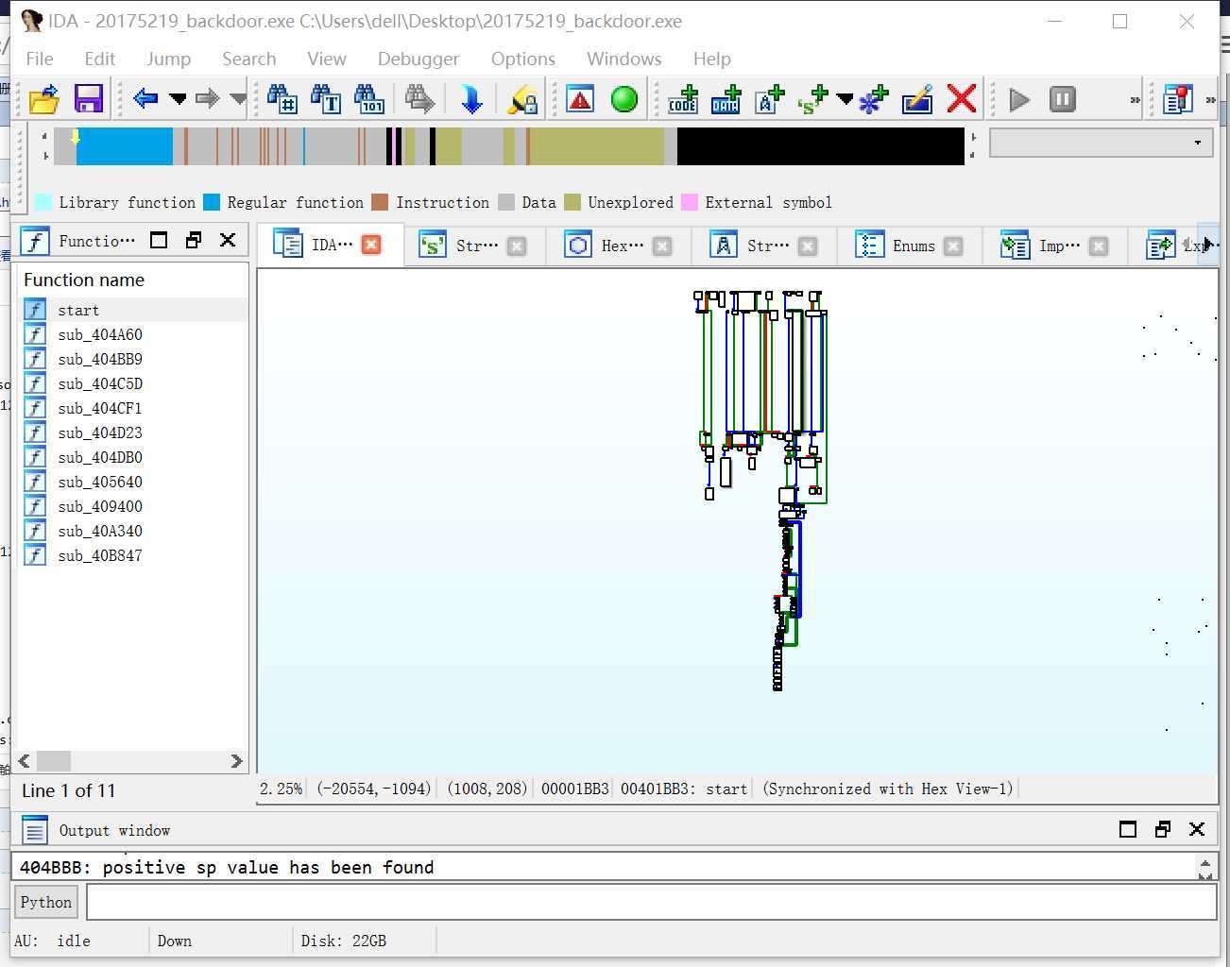Convert to code with CODE plus icon
The height and width of the screenshot is (967, 1230).
click(x=683, y=98)
